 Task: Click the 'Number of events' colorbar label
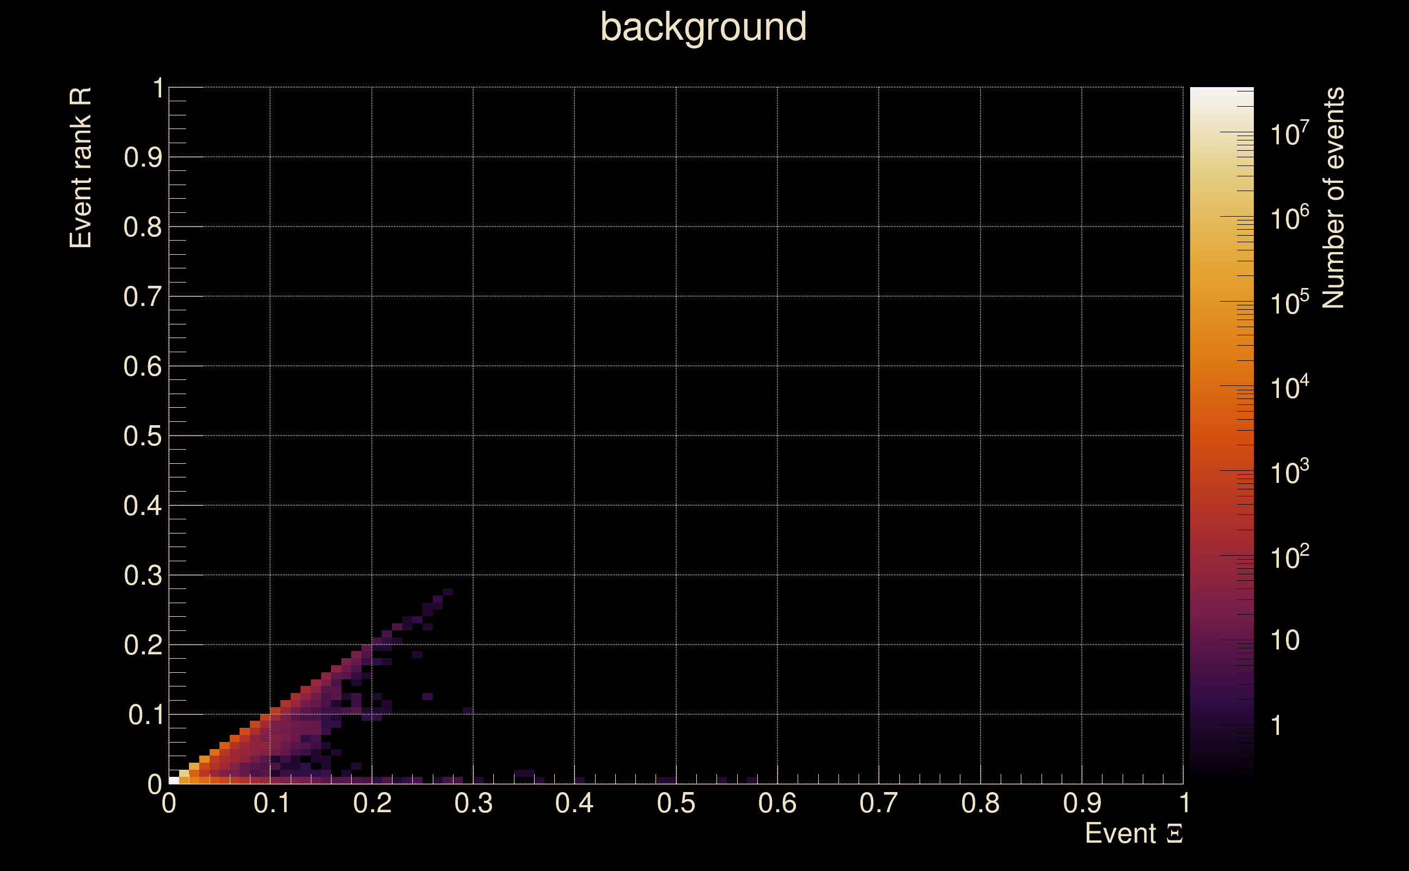(1333, 198)
